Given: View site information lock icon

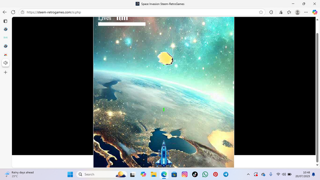Looking at the screenshot, I should tap(22, 12).
